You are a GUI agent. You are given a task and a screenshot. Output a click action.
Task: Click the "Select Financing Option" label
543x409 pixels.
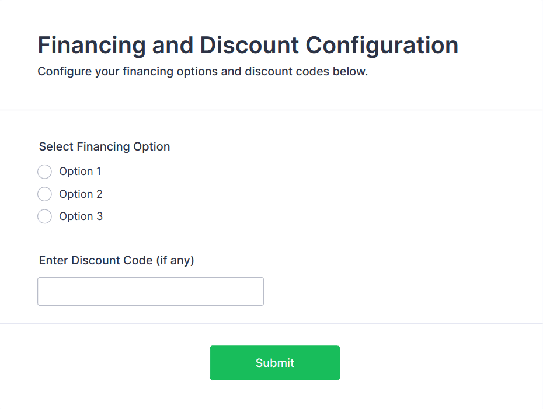click(x=105, y=147)
